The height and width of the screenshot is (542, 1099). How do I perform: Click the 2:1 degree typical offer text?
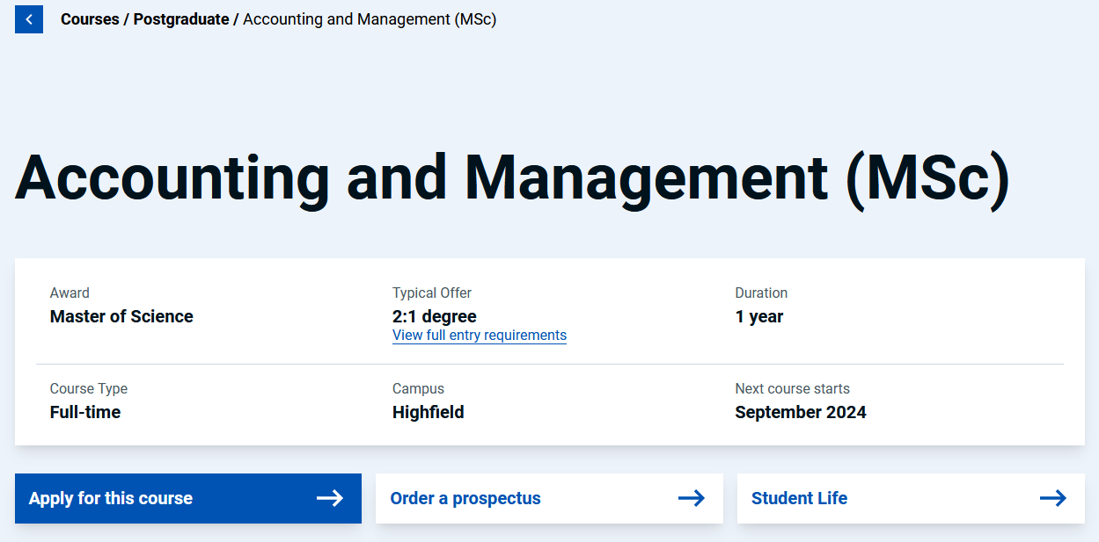[x=435, y=317]
